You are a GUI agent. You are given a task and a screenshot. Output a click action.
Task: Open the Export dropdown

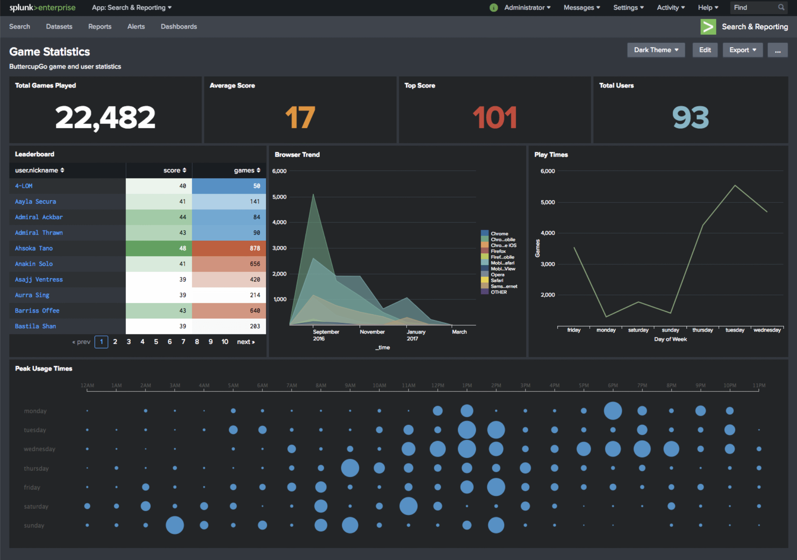(742, 49)
